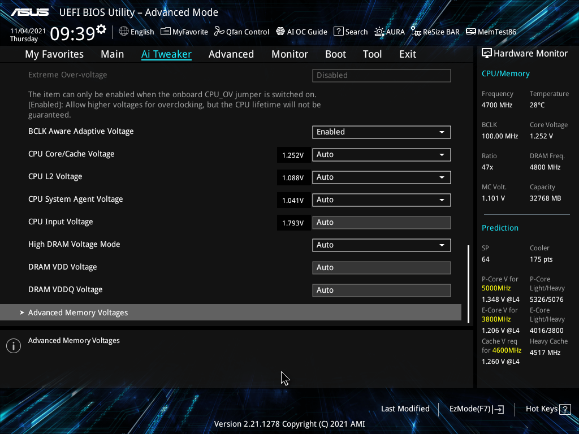
Task: Click the 5000MHz P-Core prediction value
Action: (x=496, y=288)
